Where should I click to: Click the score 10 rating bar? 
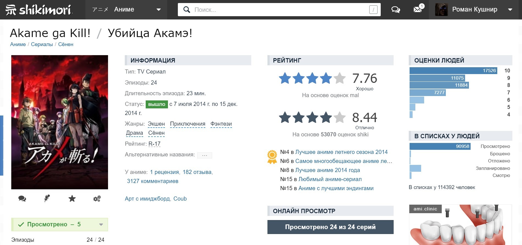pos(453,71)
